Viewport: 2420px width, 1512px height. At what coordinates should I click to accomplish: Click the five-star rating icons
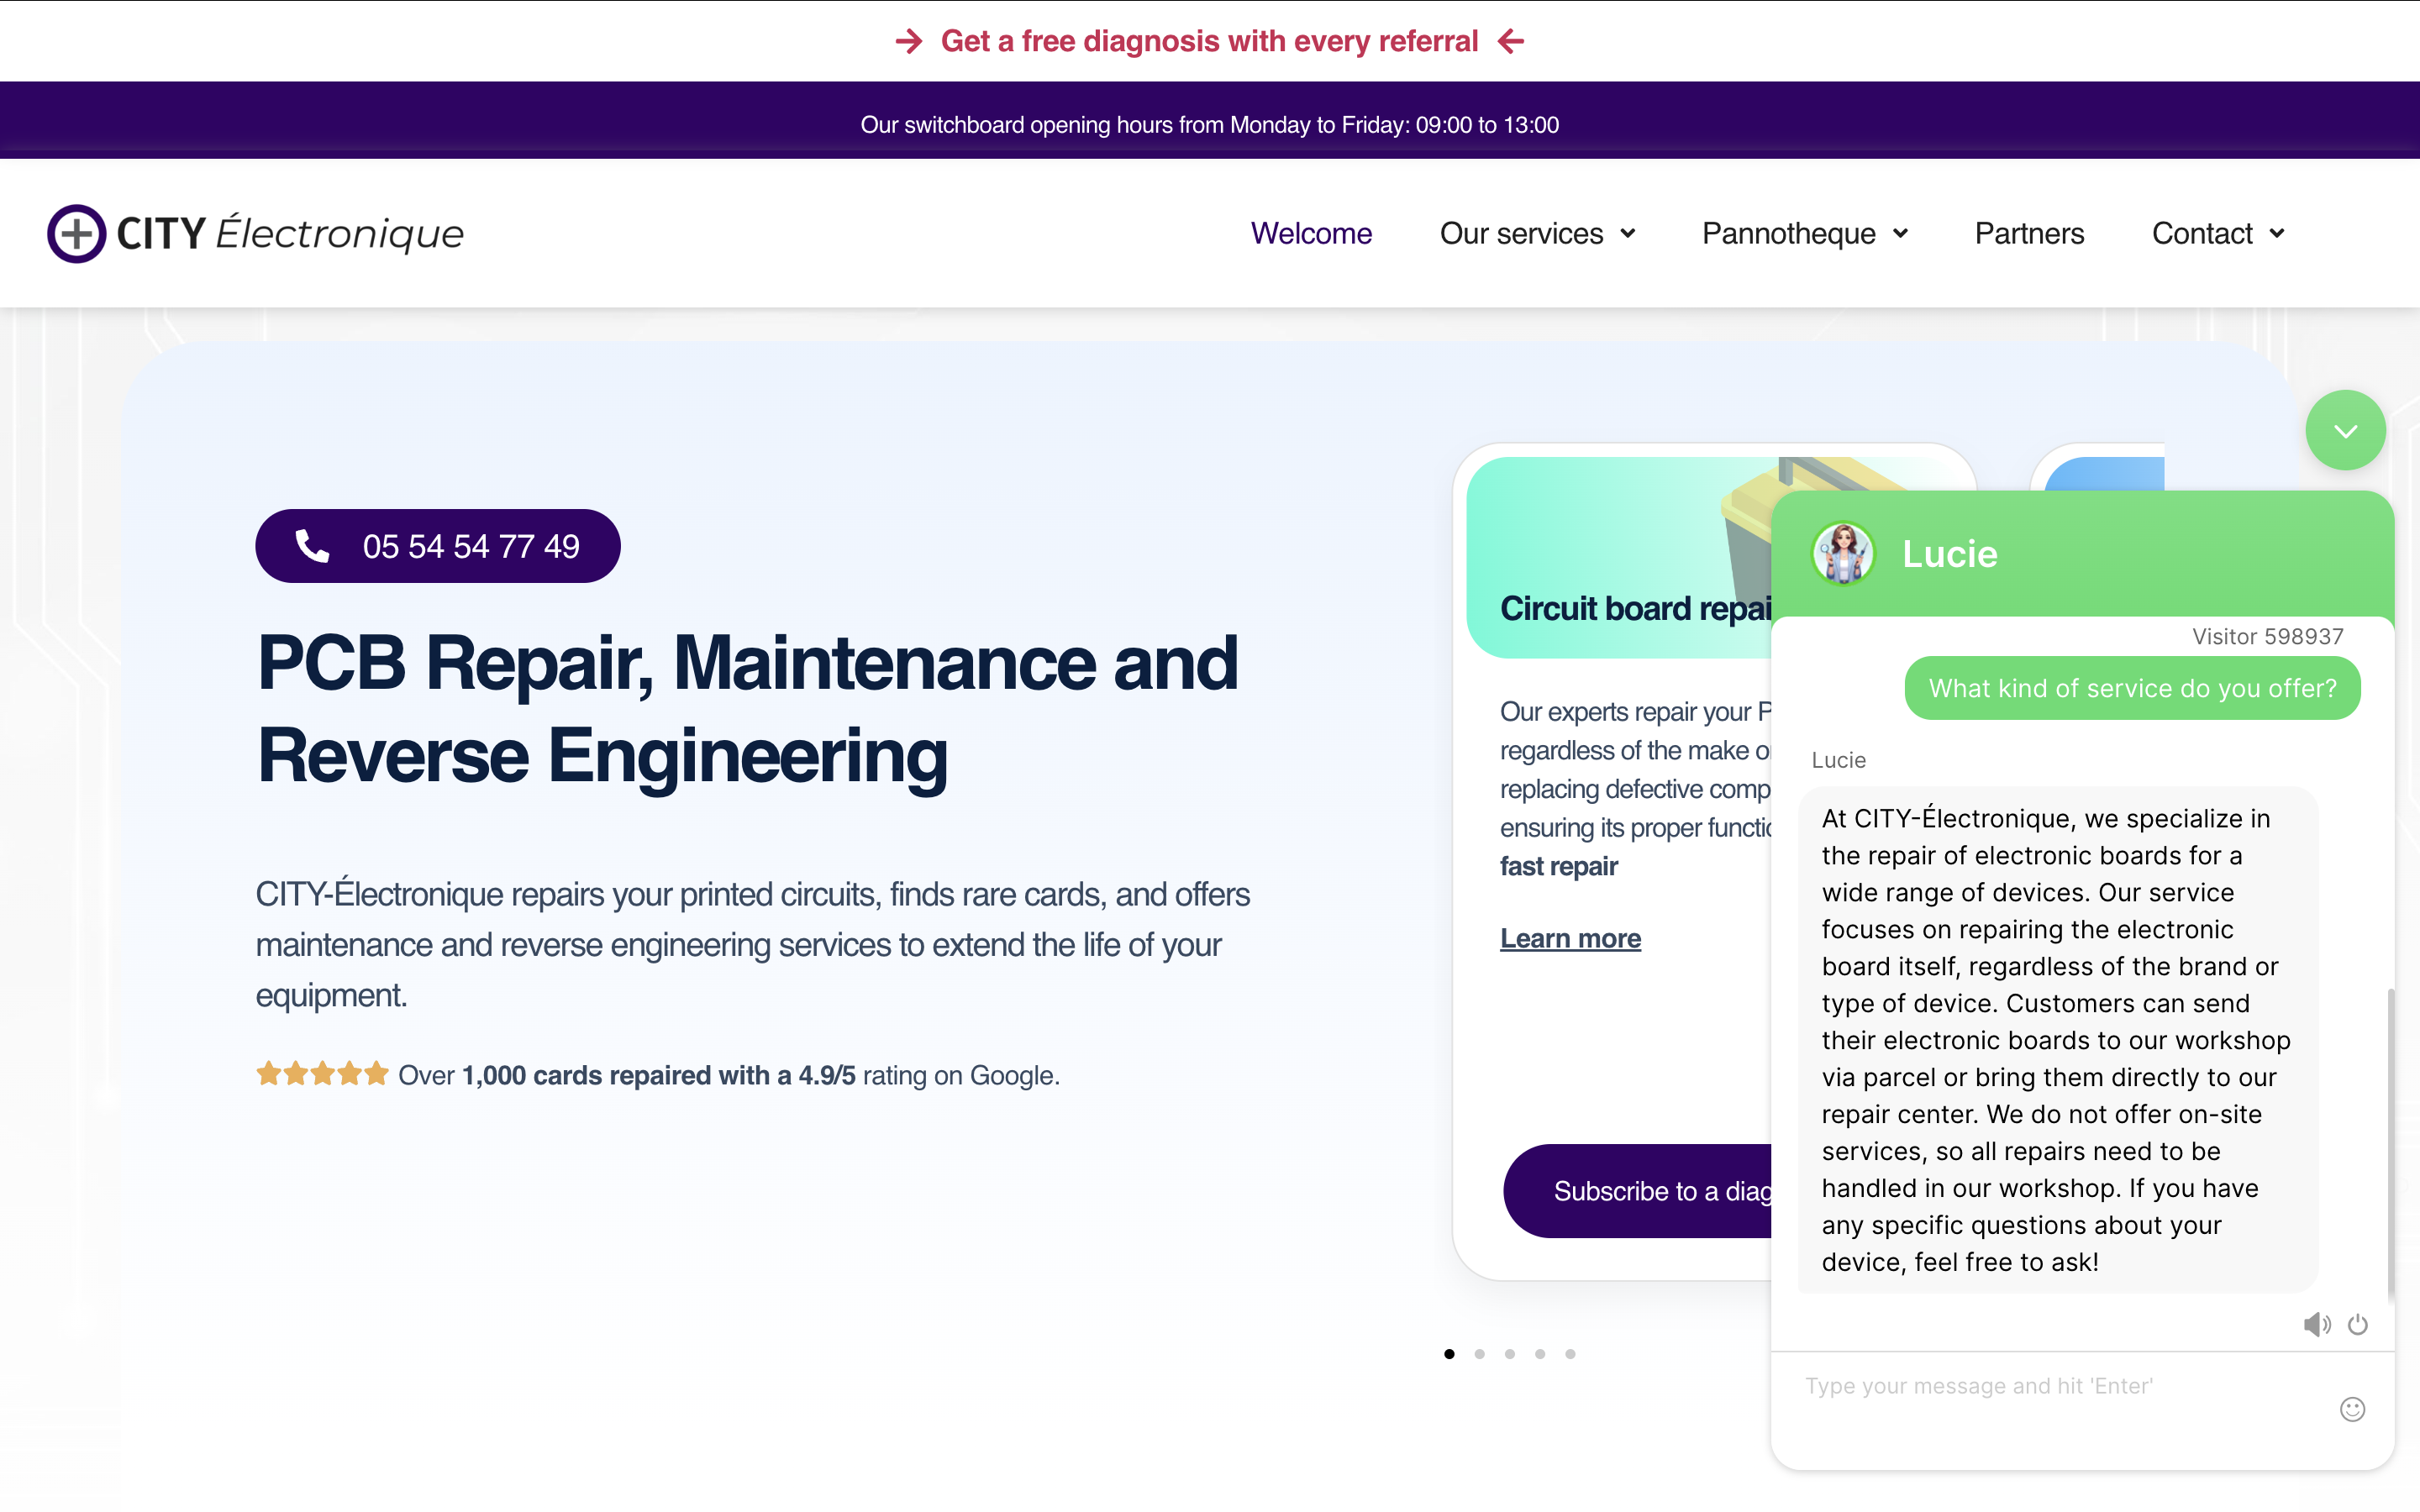click(321, 1075)
